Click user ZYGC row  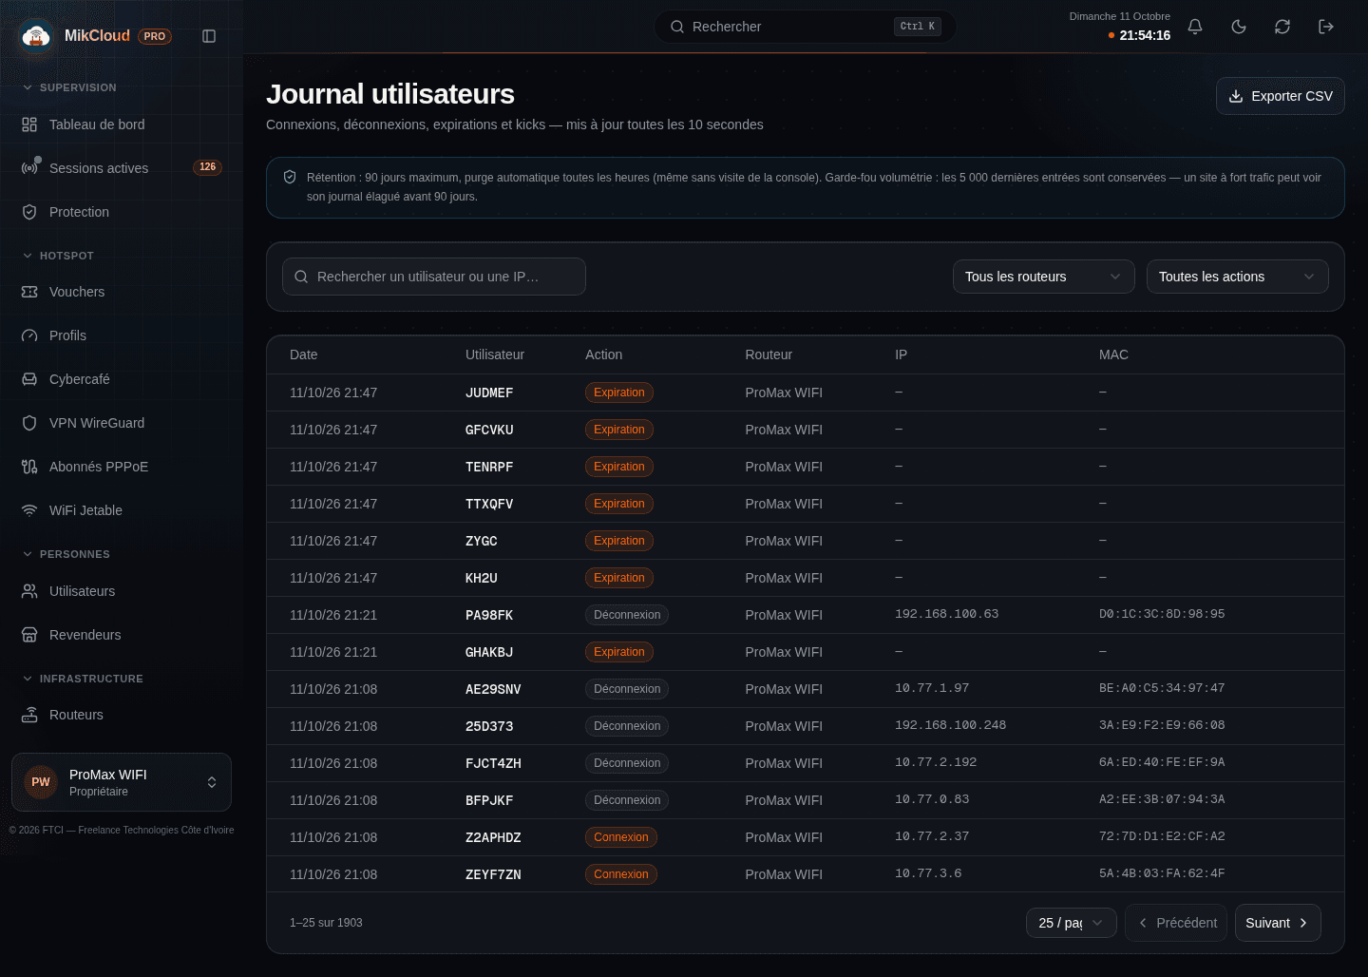click(806, 541)
